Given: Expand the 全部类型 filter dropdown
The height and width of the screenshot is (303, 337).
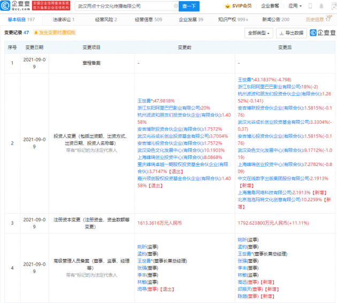Looking at the screenshot, I should coord(259,33).
